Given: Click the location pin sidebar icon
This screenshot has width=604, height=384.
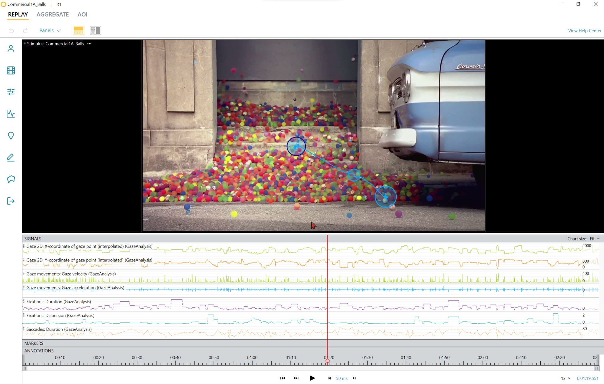Looking at the screenshot, I should pos(11,136).
